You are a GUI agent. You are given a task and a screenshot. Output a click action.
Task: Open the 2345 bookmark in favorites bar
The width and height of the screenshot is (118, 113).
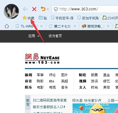tap(110, 18)
